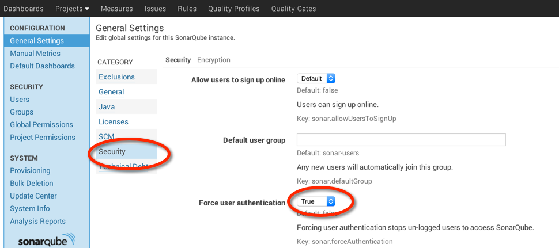Click the 'Default: sonar-users' text
The image size is (559, 248).
coord(328,153)
